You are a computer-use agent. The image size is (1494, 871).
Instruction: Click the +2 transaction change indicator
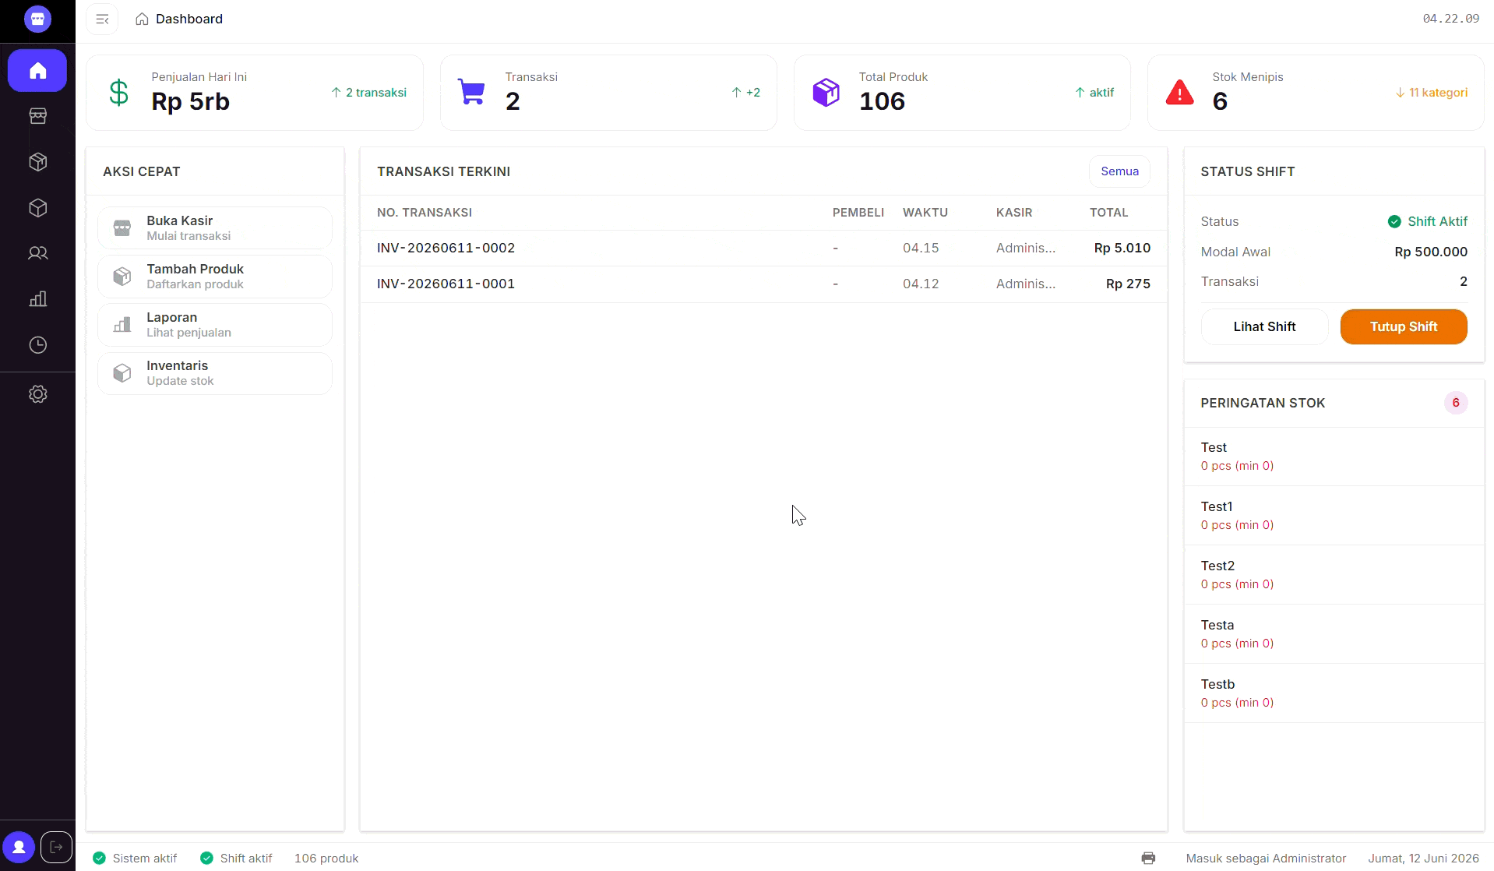click(746, 93)
